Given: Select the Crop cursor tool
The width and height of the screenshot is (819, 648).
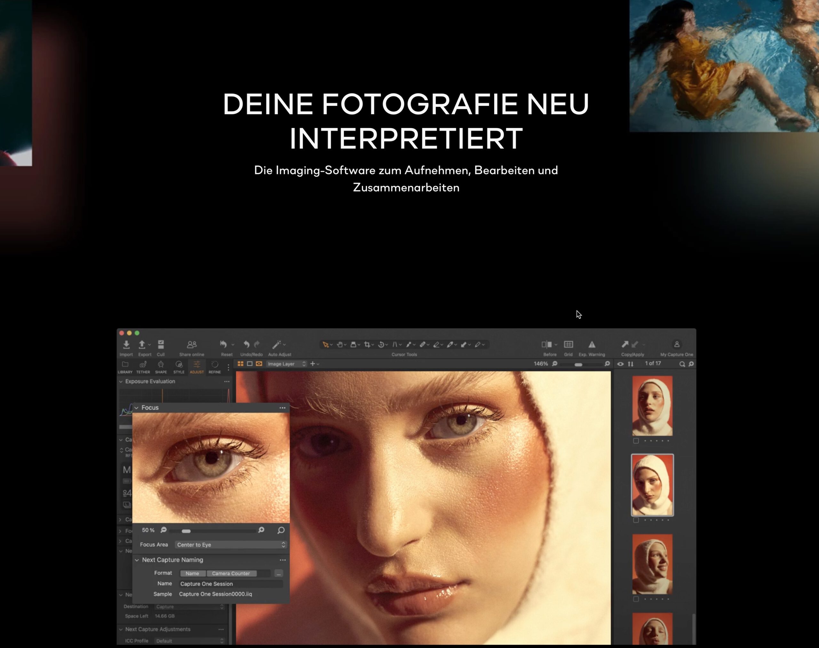Looking at the screenshot, I should click(x=367, y=344).
